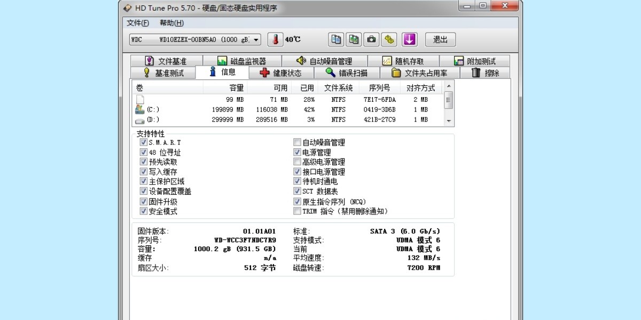Click the 132 MB/s average speed value
The image size is (641, 320).
pyautogui.click(x=424, y=258)
